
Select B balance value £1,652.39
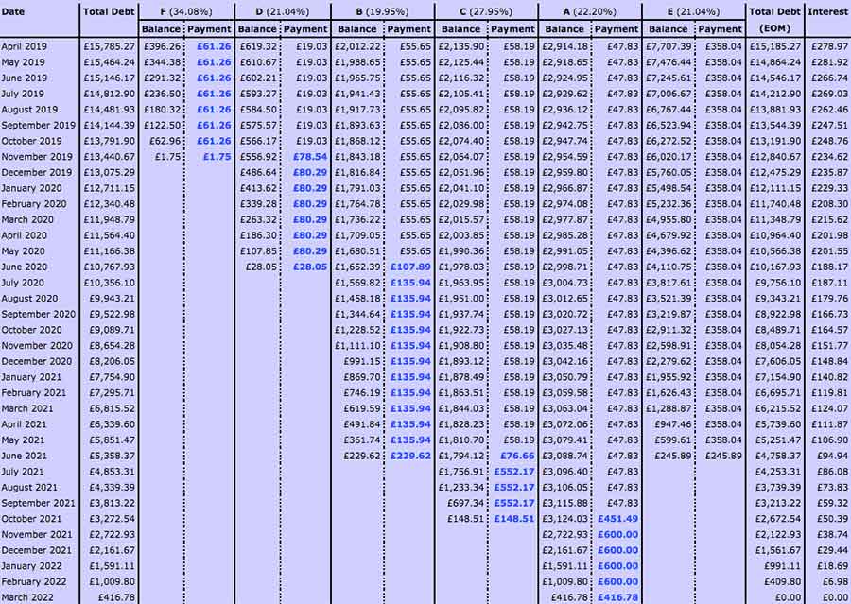pos(357,267)
